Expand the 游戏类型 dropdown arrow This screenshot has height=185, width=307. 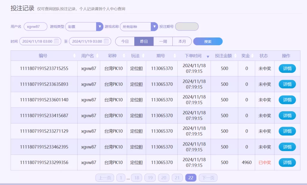pyautogui.click(x=100, y=27)
